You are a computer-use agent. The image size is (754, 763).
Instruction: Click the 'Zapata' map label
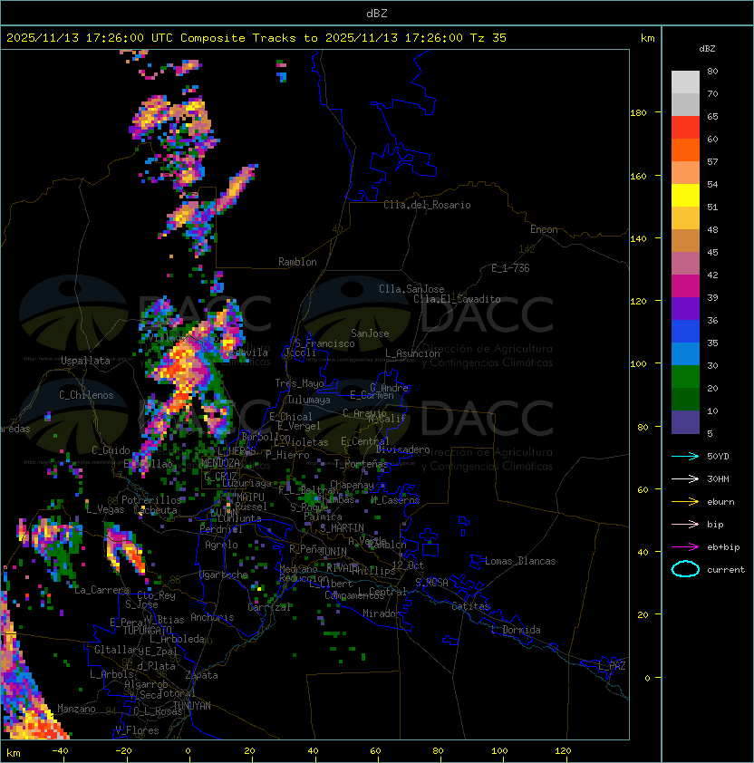(201, 675)
